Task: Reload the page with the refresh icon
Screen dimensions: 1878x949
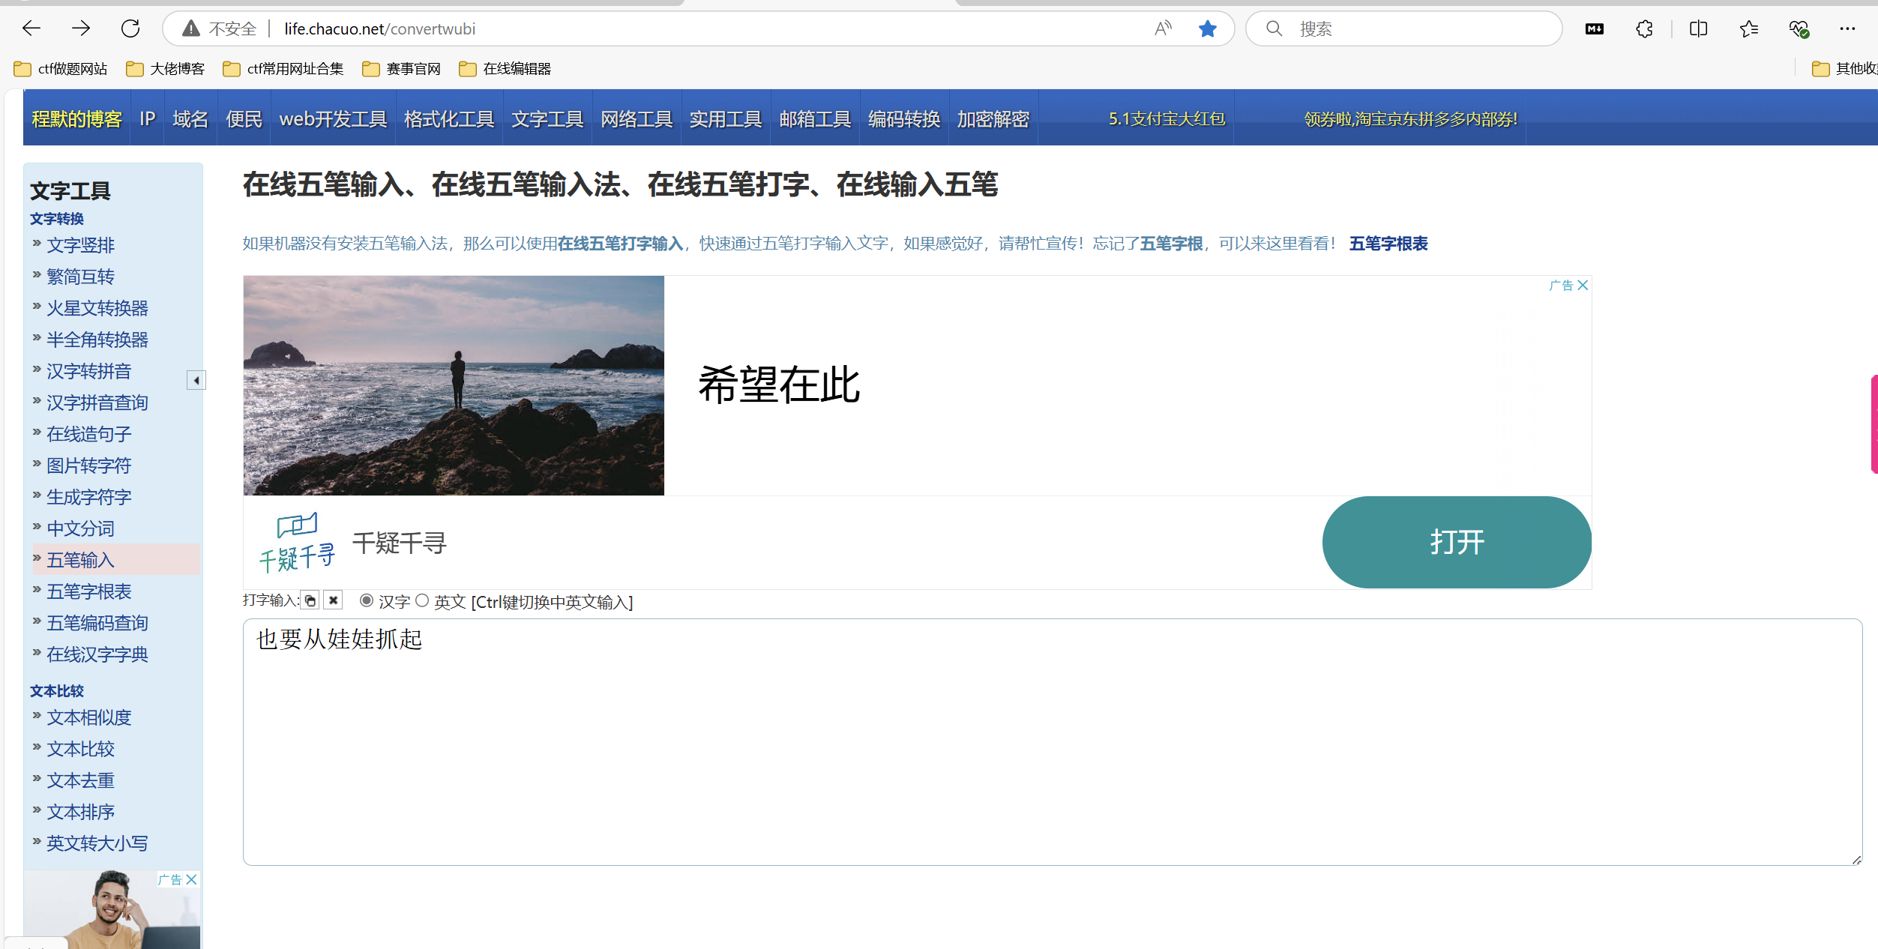Action: tap(130, 28)
